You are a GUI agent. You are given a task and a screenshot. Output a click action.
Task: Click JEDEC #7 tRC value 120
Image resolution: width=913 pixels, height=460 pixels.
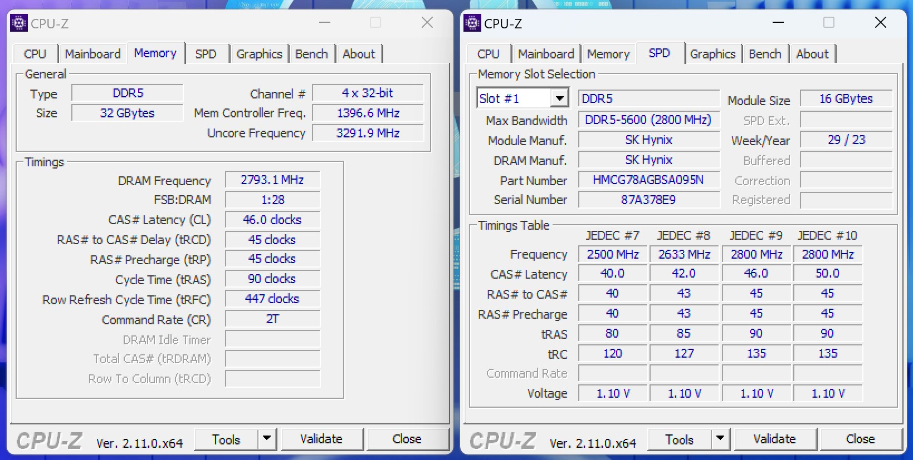(613, 353)
